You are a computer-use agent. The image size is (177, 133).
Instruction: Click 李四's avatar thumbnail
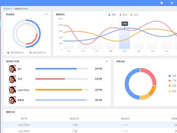(x=12, y=79)
